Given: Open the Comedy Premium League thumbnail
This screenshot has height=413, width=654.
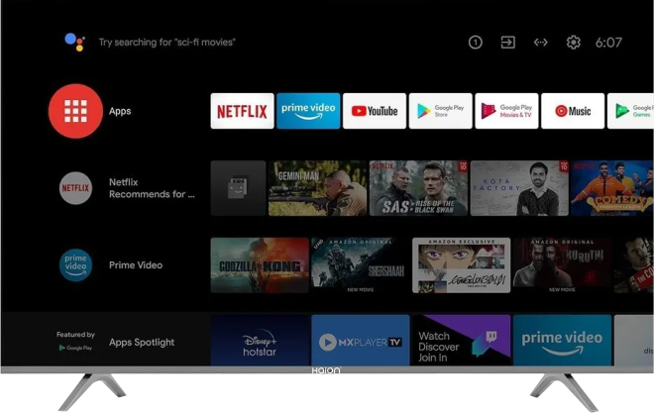Looking at the screenshot, I should coord(612,188).
